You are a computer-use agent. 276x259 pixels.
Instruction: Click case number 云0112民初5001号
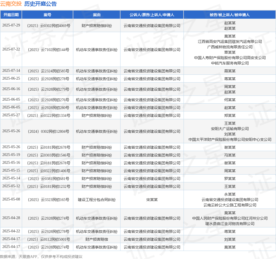pyautogui.click(x=49, y=239)
